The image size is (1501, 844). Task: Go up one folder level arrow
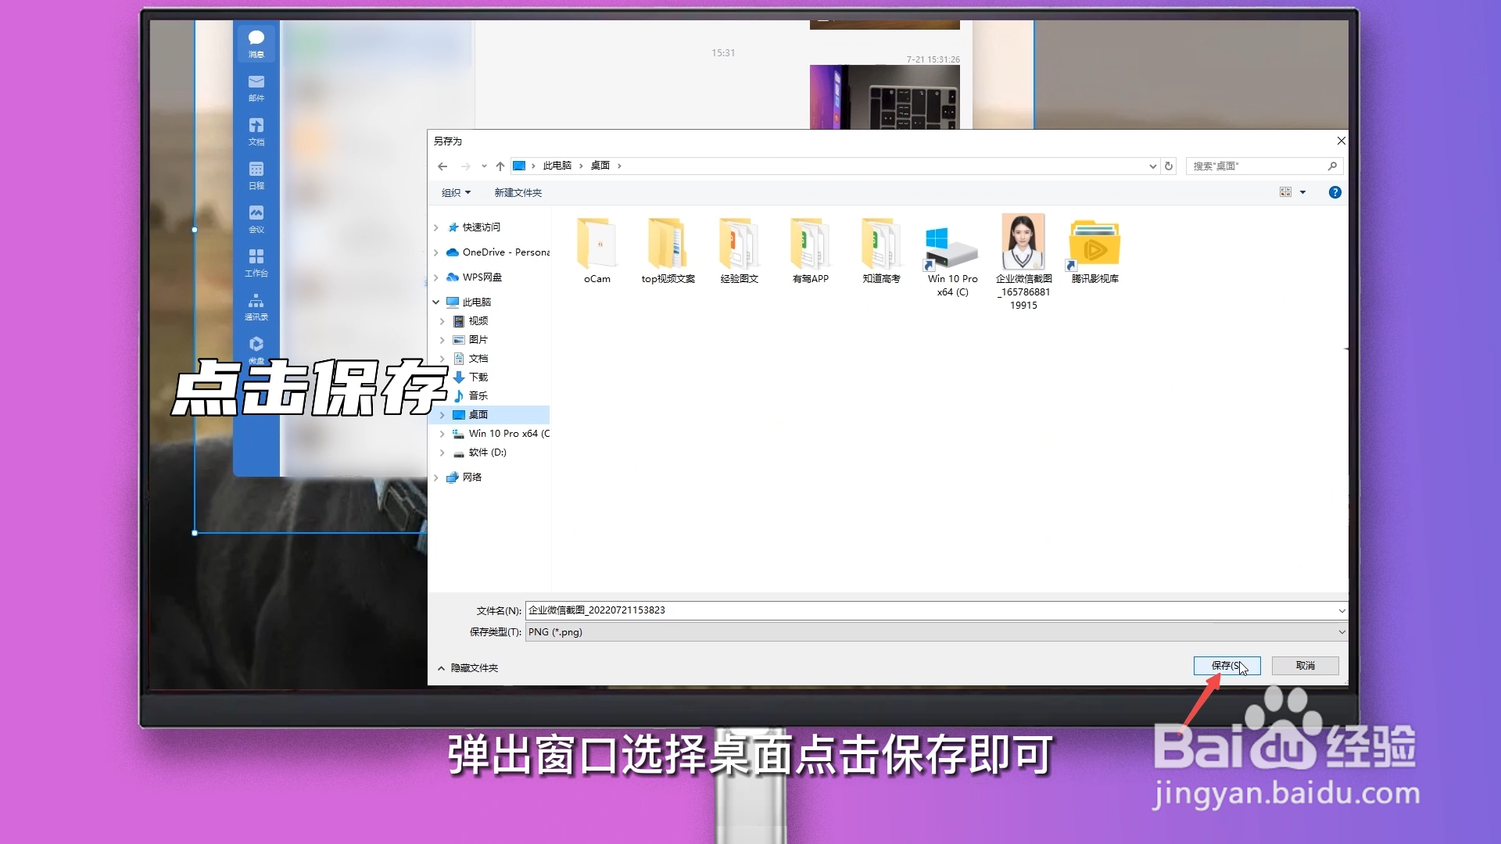click(x=500, y=166)
